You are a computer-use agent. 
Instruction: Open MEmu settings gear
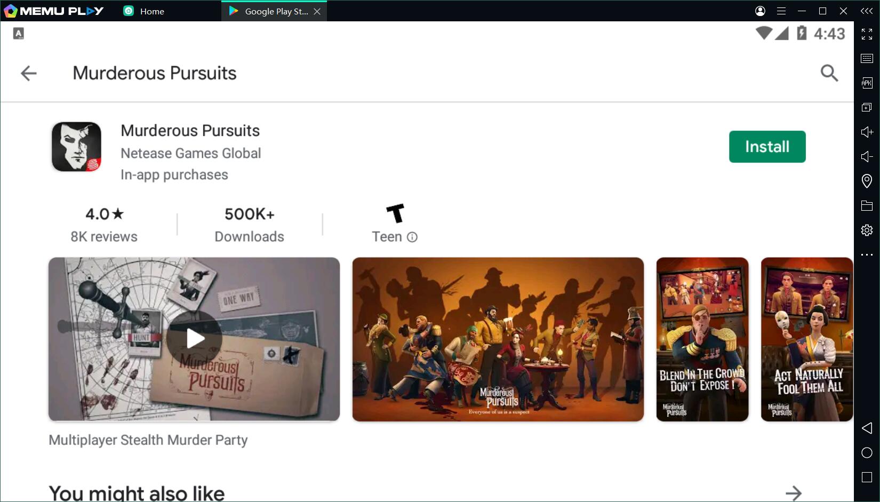coord(867,230)
